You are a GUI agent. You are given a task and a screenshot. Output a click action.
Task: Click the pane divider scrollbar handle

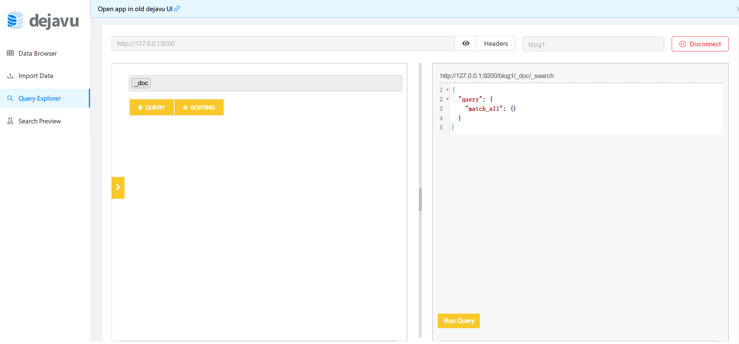421,200
